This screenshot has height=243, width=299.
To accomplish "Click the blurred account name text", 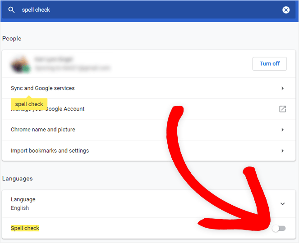I will (x=53, y=59).
